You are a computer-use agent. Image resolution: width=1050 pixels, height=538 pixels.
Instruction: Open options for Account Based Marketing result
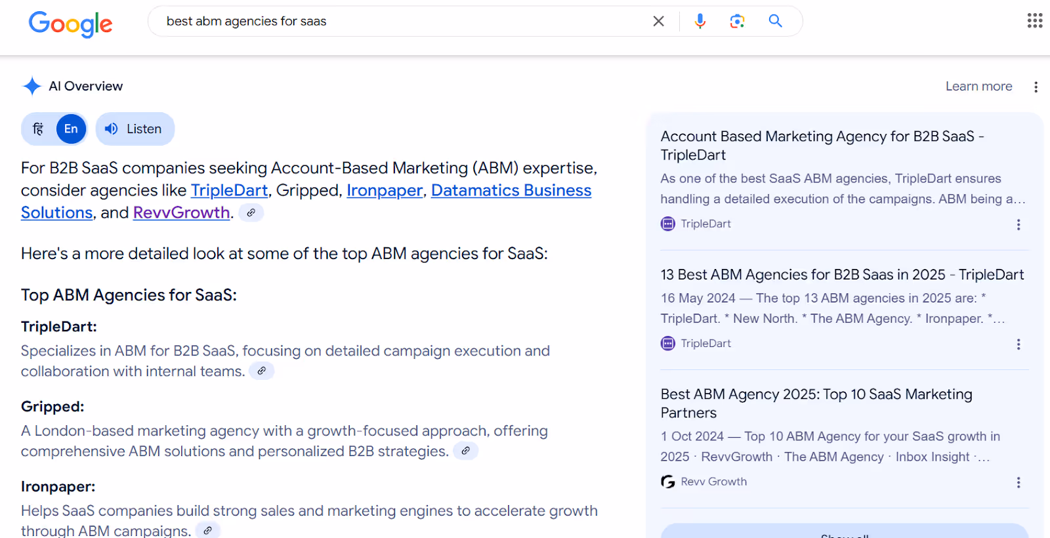[1018, 224]
